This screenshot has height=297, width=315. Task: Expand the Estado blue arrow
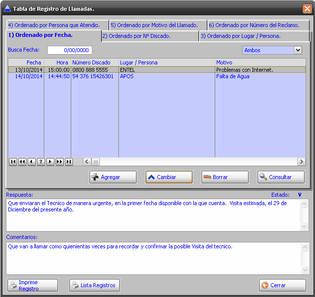click(x=299, y=195)
